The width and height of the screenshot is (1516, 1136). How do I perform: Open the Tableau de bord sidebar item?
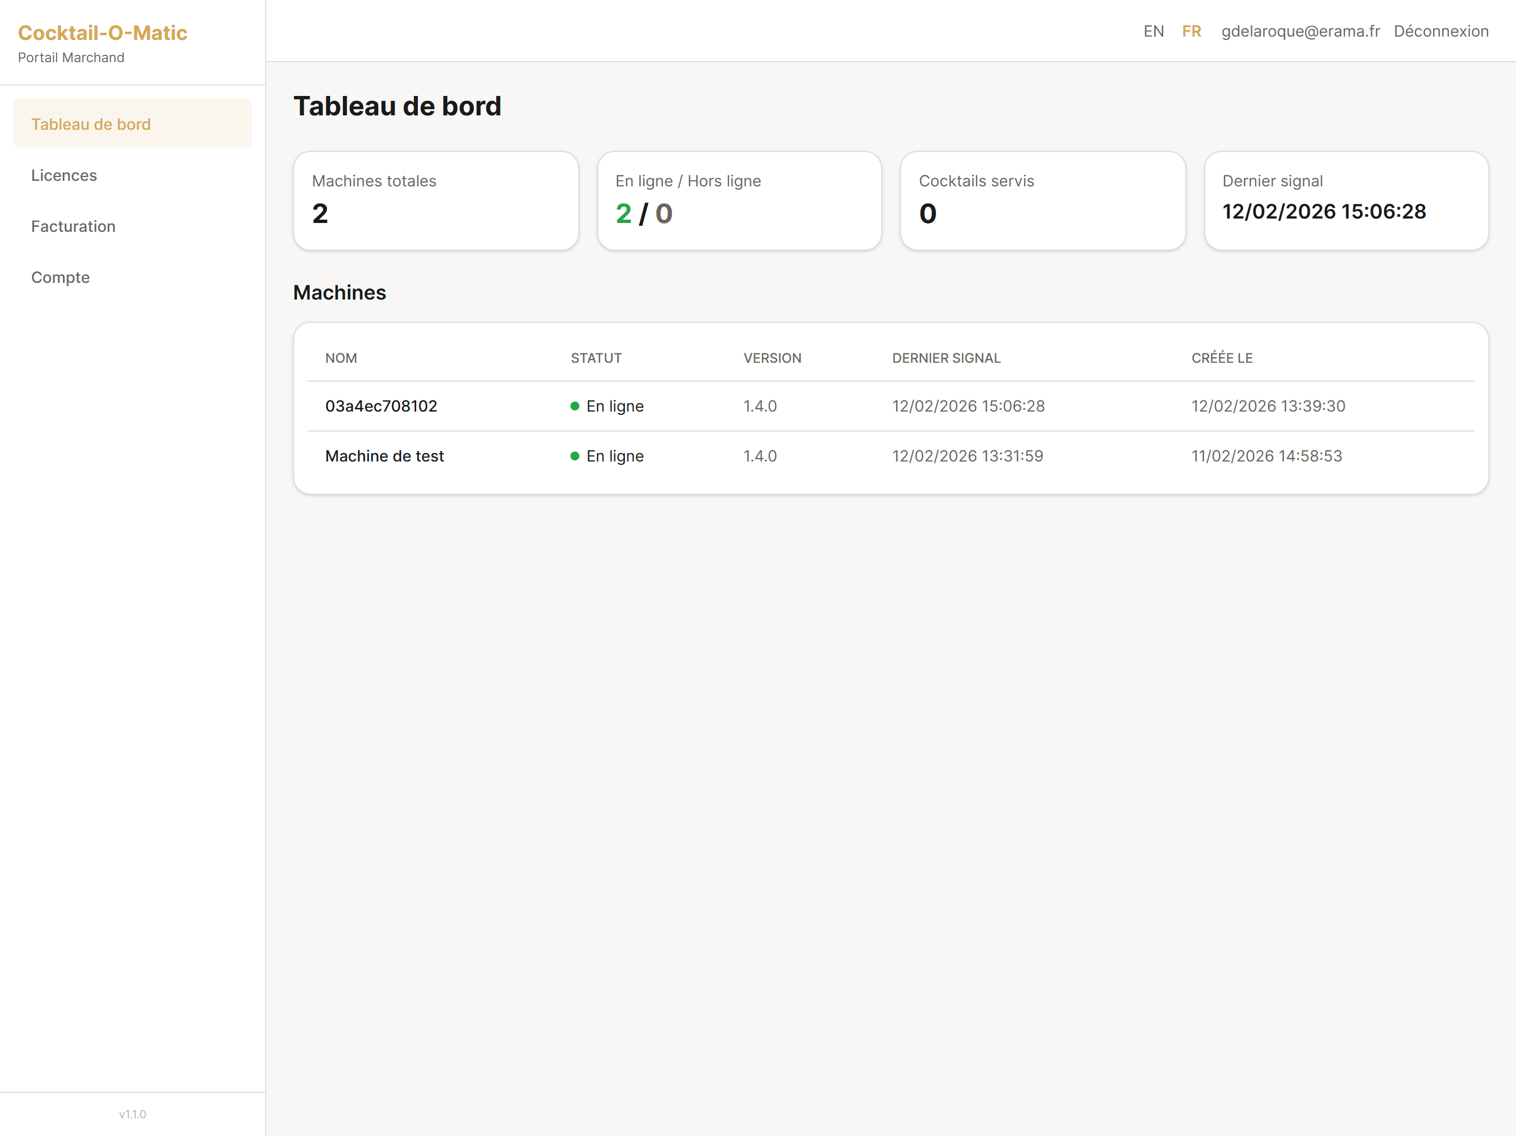tap(132, 124)
